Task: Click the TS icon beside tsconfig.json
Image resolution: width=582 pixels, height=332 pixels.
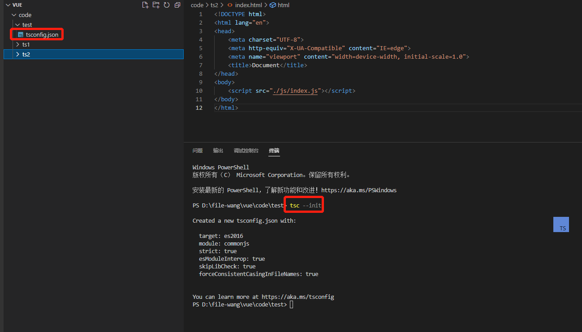Action: pos(21,34)
